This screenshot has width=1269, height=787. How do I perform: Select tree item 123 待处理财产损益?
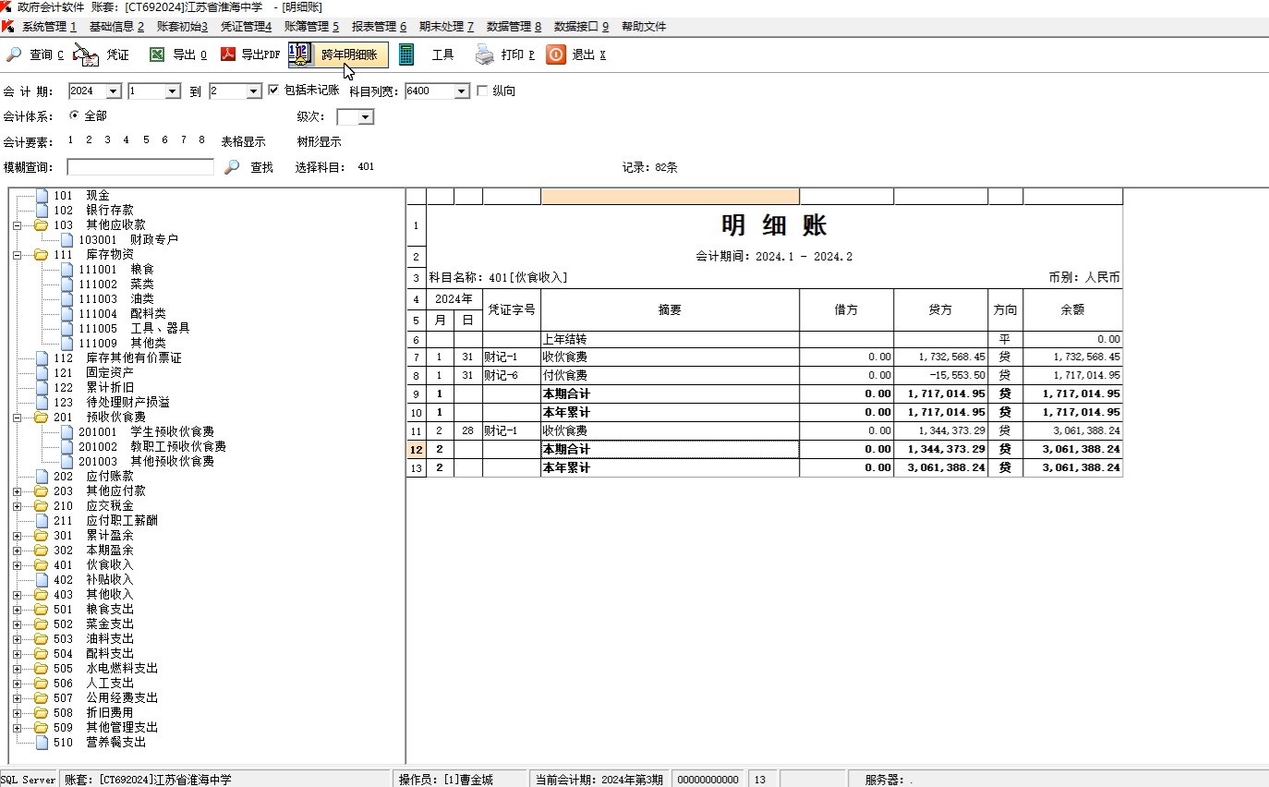[x=112, y=403]
